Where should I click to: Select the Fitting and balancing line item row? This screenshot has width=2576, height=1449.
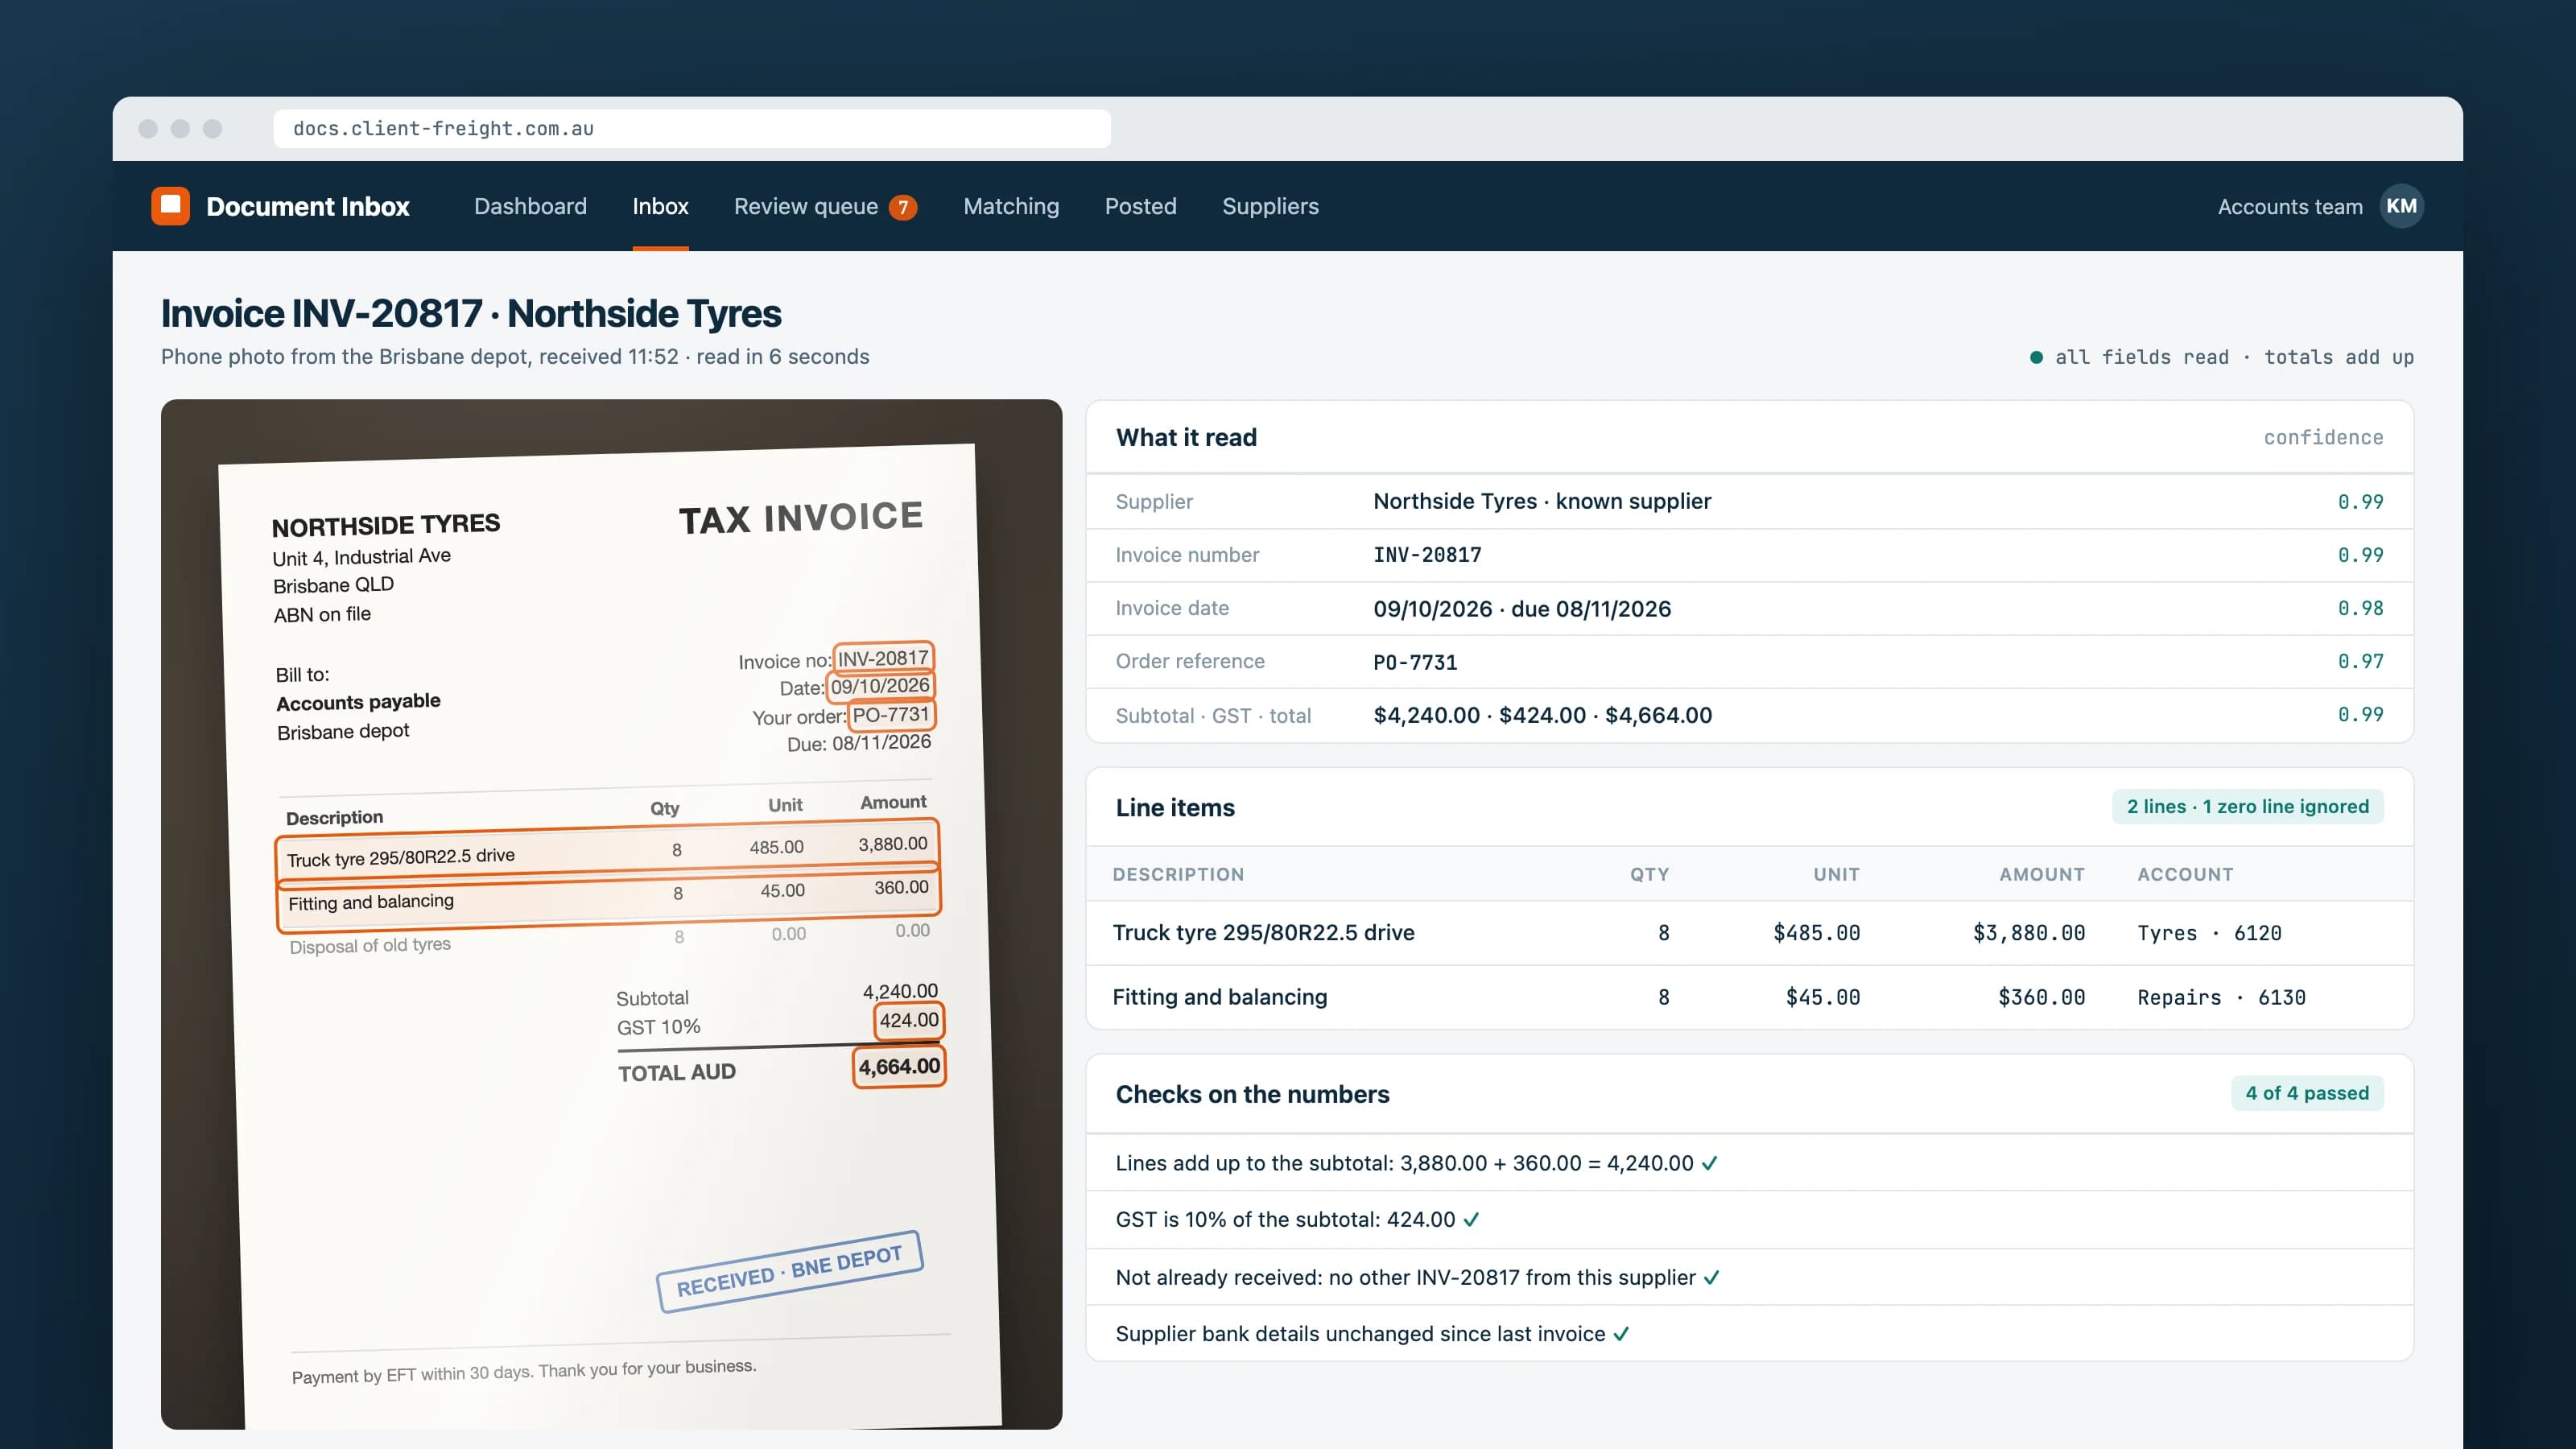pos(1749,997)
